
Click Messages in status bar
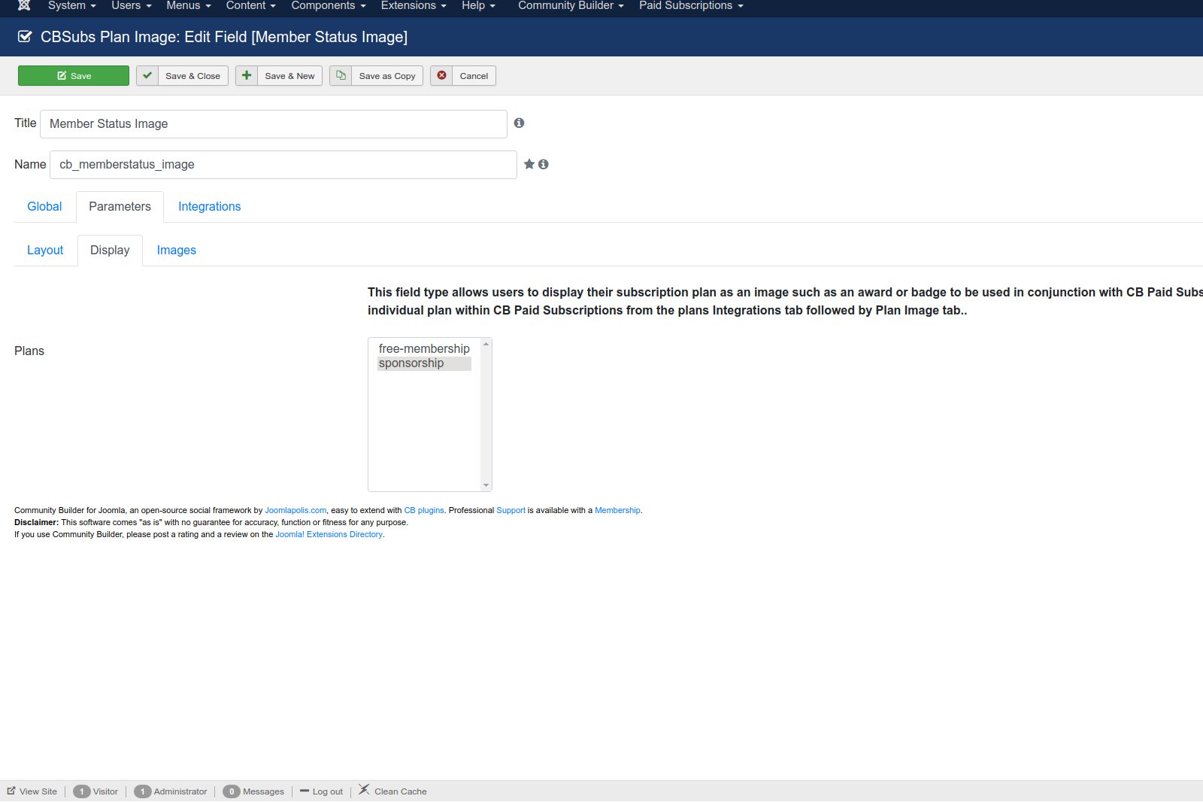[x=263, y=791]
